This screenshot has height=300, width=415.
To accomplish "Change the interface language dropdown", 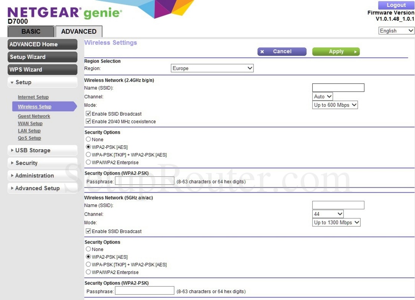I will [396, 31].
